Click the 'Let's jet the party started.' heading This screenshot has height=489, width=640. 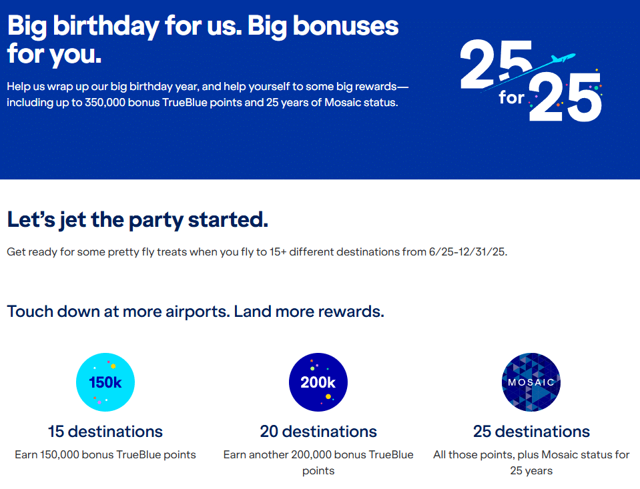point(137,219)
